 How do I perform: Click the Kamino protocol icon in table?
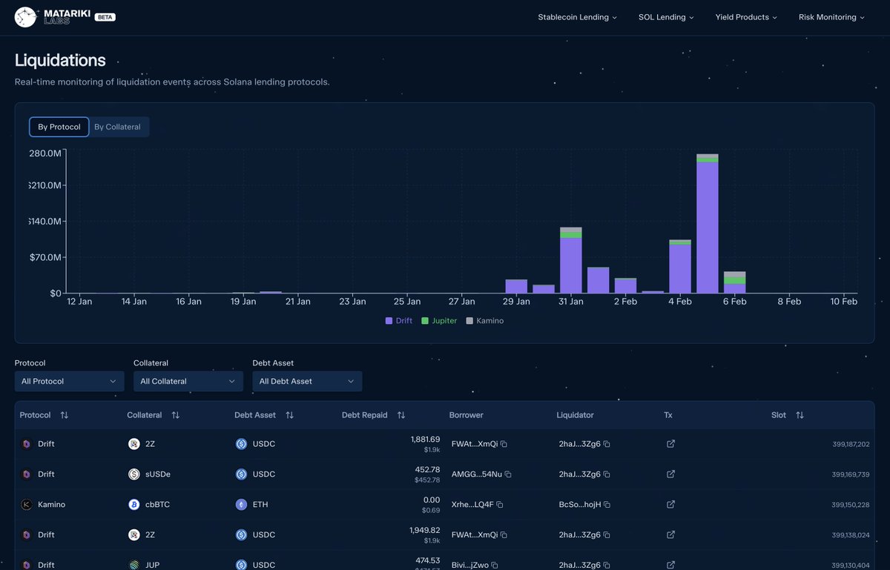click(26, 505)
